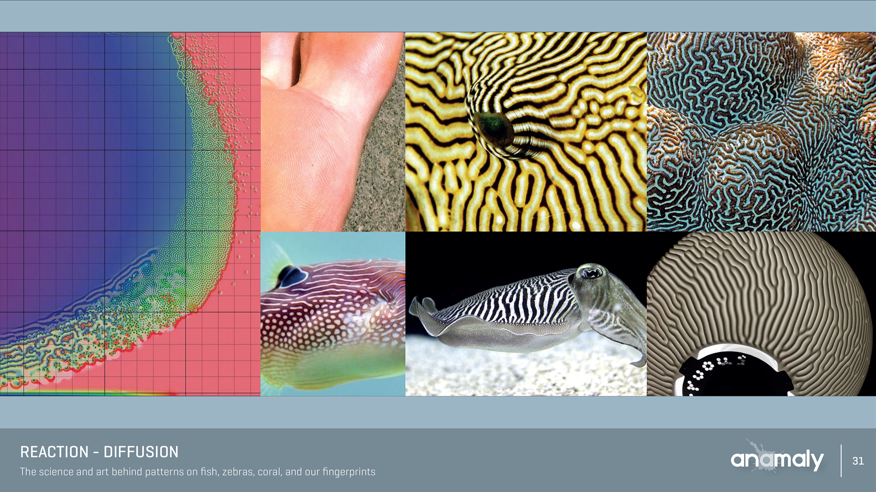
Task: Select the foot sole skin photo
Action: coord(333,132)
